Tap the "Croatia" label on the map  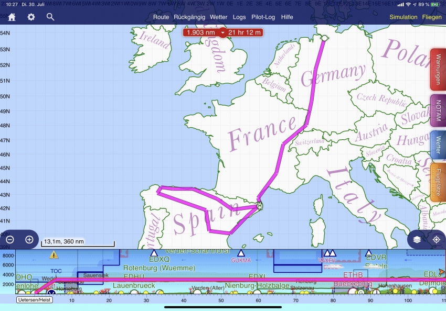tap(399, 160)
